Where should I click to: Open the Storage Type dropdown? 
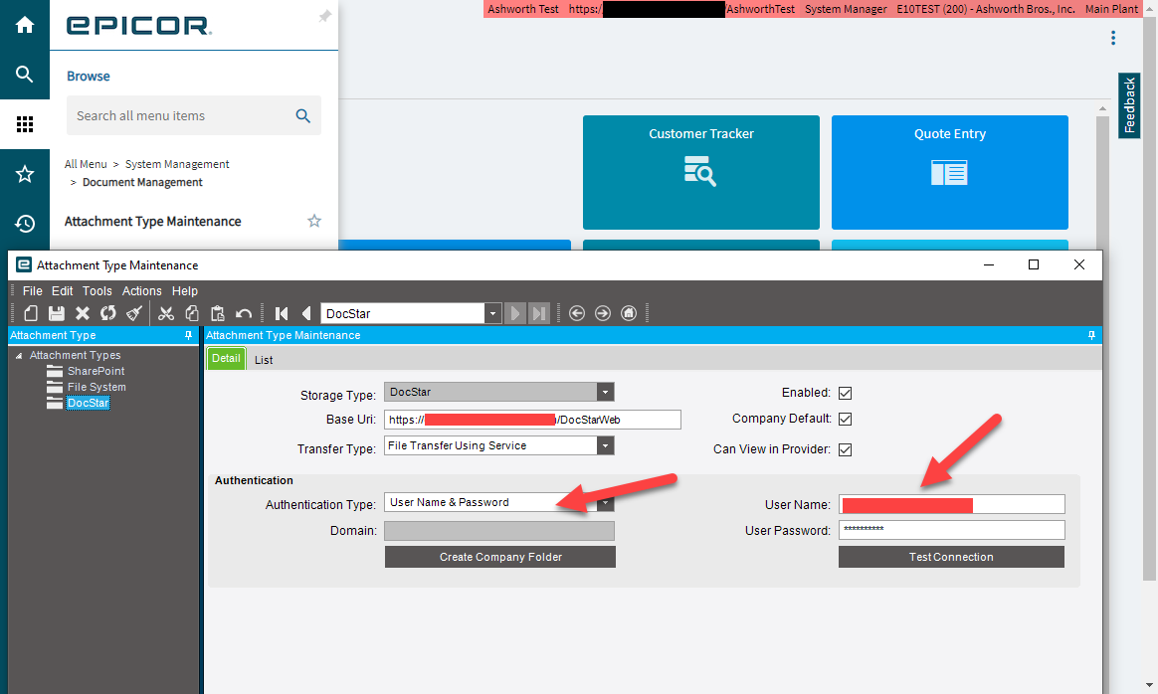(x=606, y=392)
